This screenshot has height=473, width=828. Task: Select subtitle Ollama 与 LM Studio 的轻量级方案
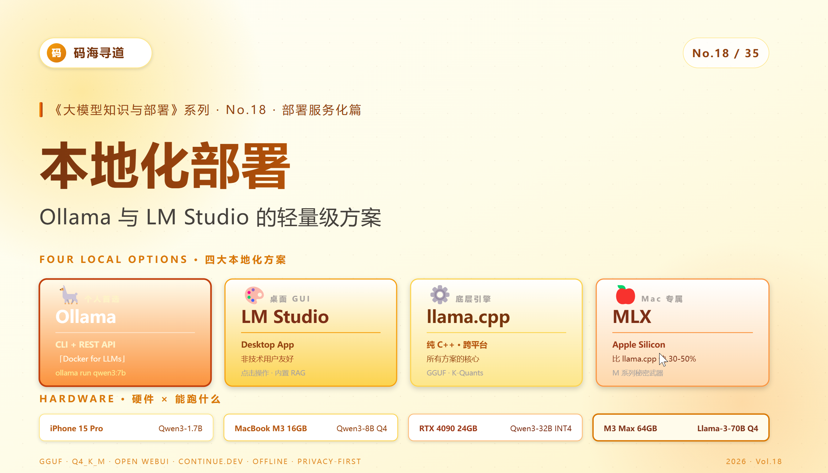pos(210,217)
